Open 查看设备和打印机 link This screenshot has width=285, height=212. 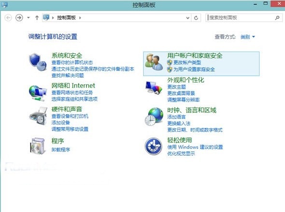[70, 116]
